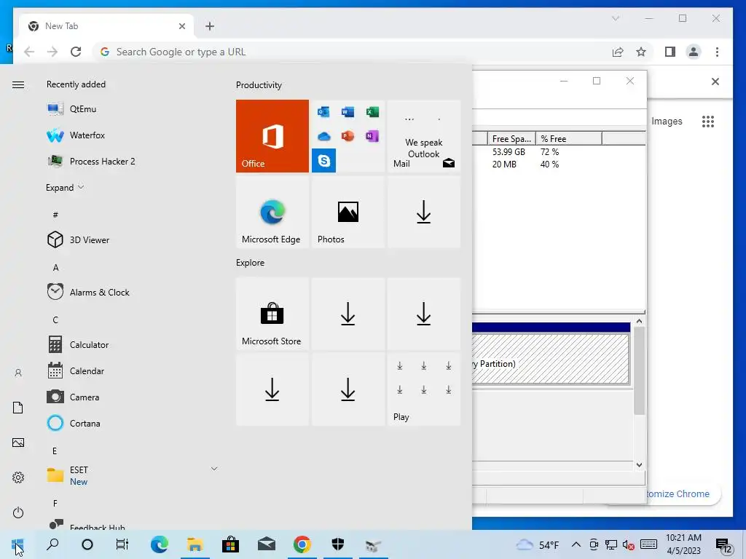Open File Explorer from the taskbar
The height and width of the screenshot is (559, 746).
pos(195,544)
